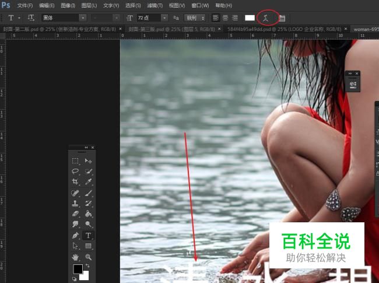Close the 584f4b95a49dd.psd tab
The image size is (379, 283).
click(x=346, y=29)
